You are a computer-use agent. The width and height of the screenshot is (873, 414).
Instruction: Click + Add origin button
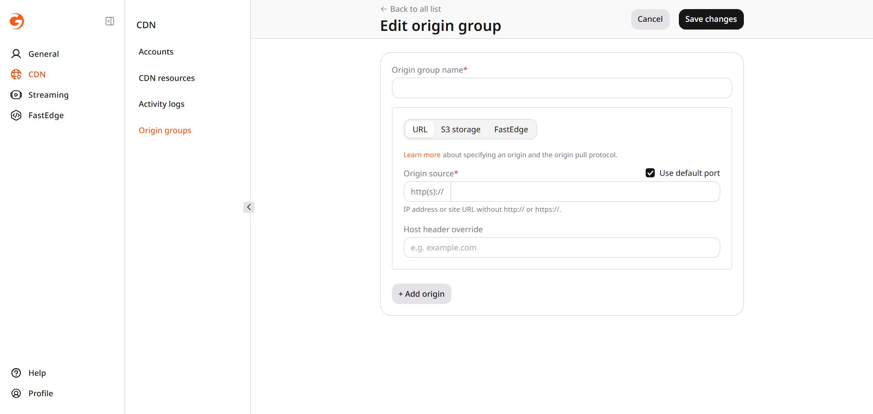(x=421, y=294)
